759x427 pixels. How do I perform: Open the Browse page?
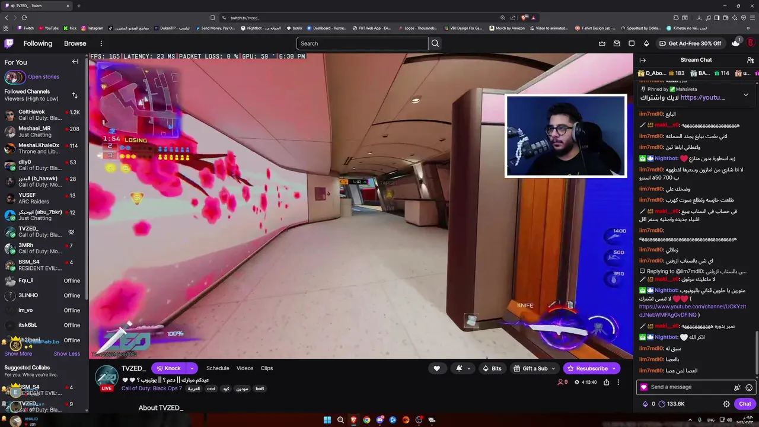75,43
